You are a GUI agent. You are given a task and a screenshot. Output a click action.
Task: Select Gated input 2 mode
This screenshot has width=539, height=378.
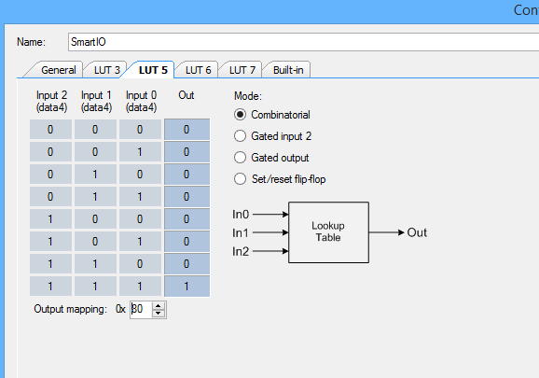[x=240, y=136]
